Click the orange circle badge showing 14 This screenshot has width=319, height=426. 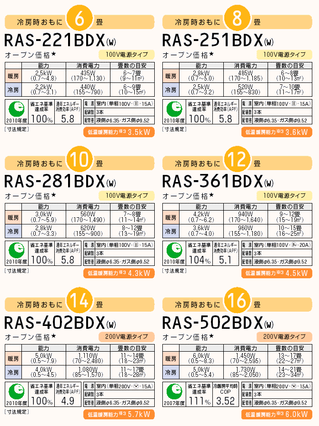coord(80,301)
